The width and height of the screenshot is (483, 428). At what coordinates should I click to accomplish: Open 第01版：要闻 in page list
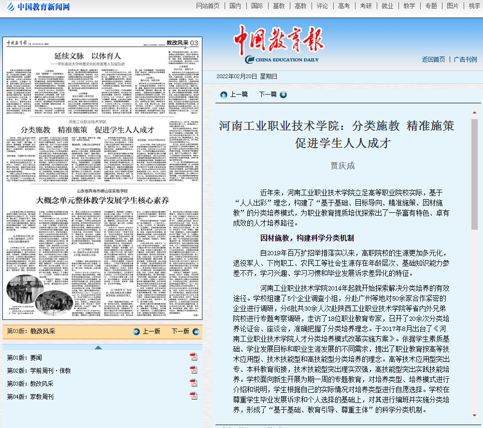point(24,358)
